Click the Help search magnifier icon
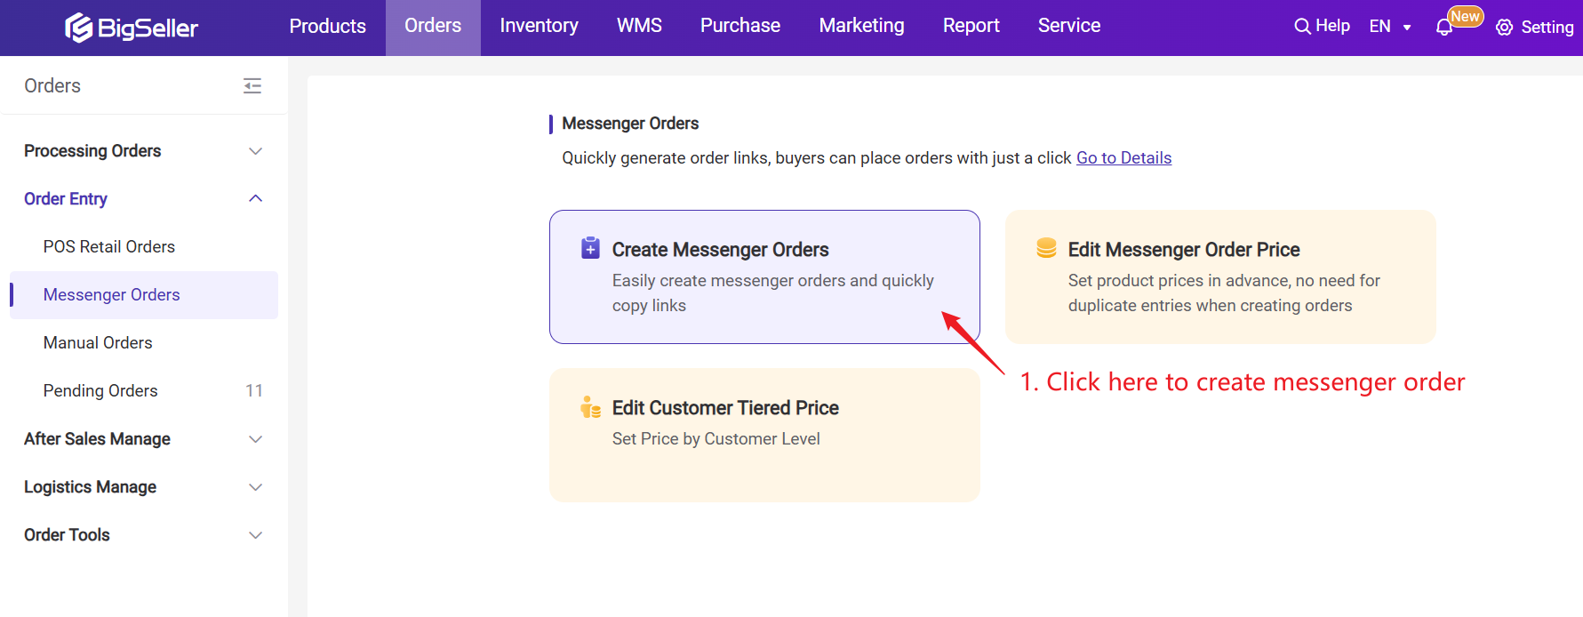The height and width of the screenshot is (617, 1583). (1302, 27)
